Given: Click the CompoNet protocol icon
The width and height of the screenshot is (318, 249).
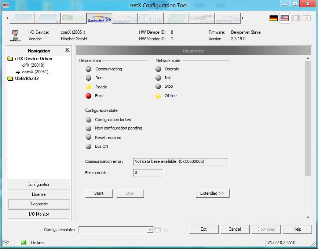Looking at the screenshot, I should (x=125, y=18).
